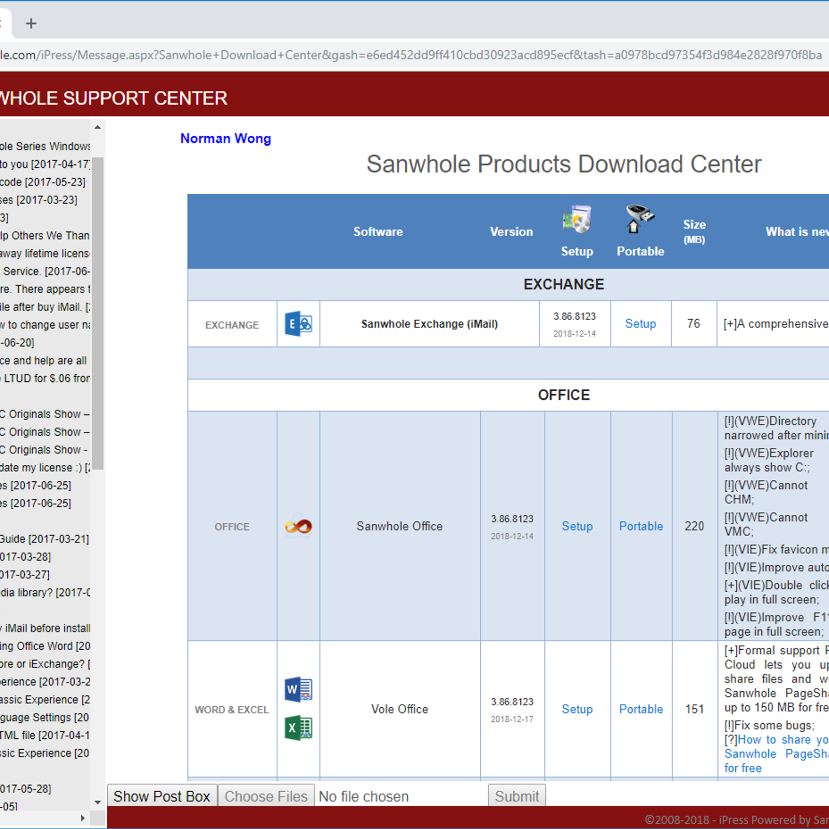Open sidebar post 'ses [2017-03-23]'
The height and width of the screenshot is (829, 829).
pos(38,200)
